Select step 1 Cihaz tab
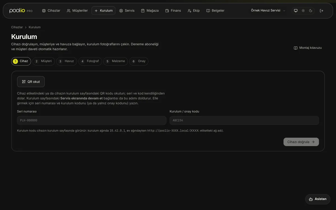The height and width of the screenshot is (210, 336). [x=21, y=61]
